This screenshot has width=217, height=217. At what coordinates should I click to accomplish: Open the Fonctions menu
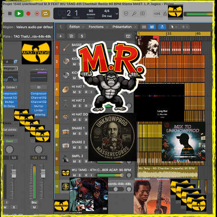click(98, 27)
